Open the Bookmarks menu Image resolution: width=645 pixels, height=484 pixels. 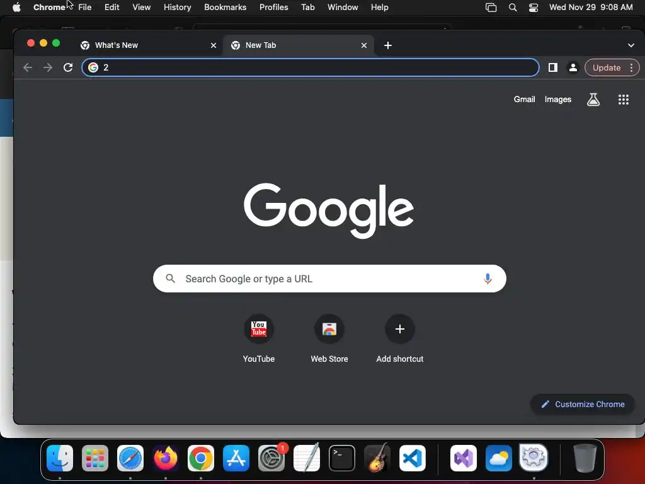pos(225,8)
